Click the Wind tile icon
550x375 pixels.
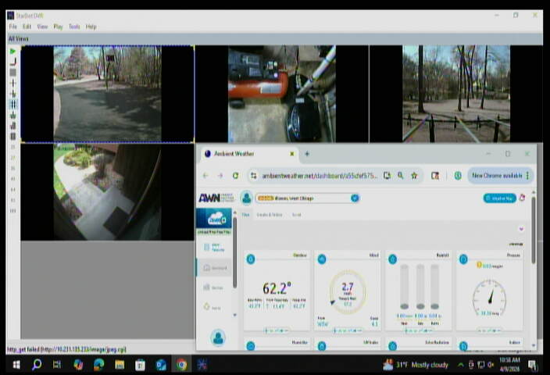[x=322, y=259]
